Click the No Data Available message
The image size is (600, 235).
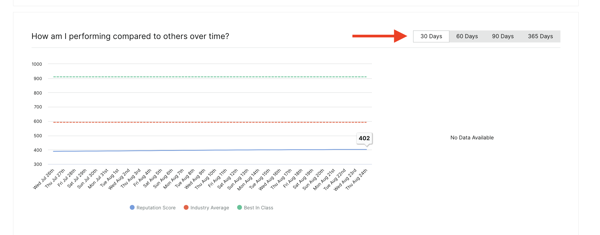tap(472, 138)
